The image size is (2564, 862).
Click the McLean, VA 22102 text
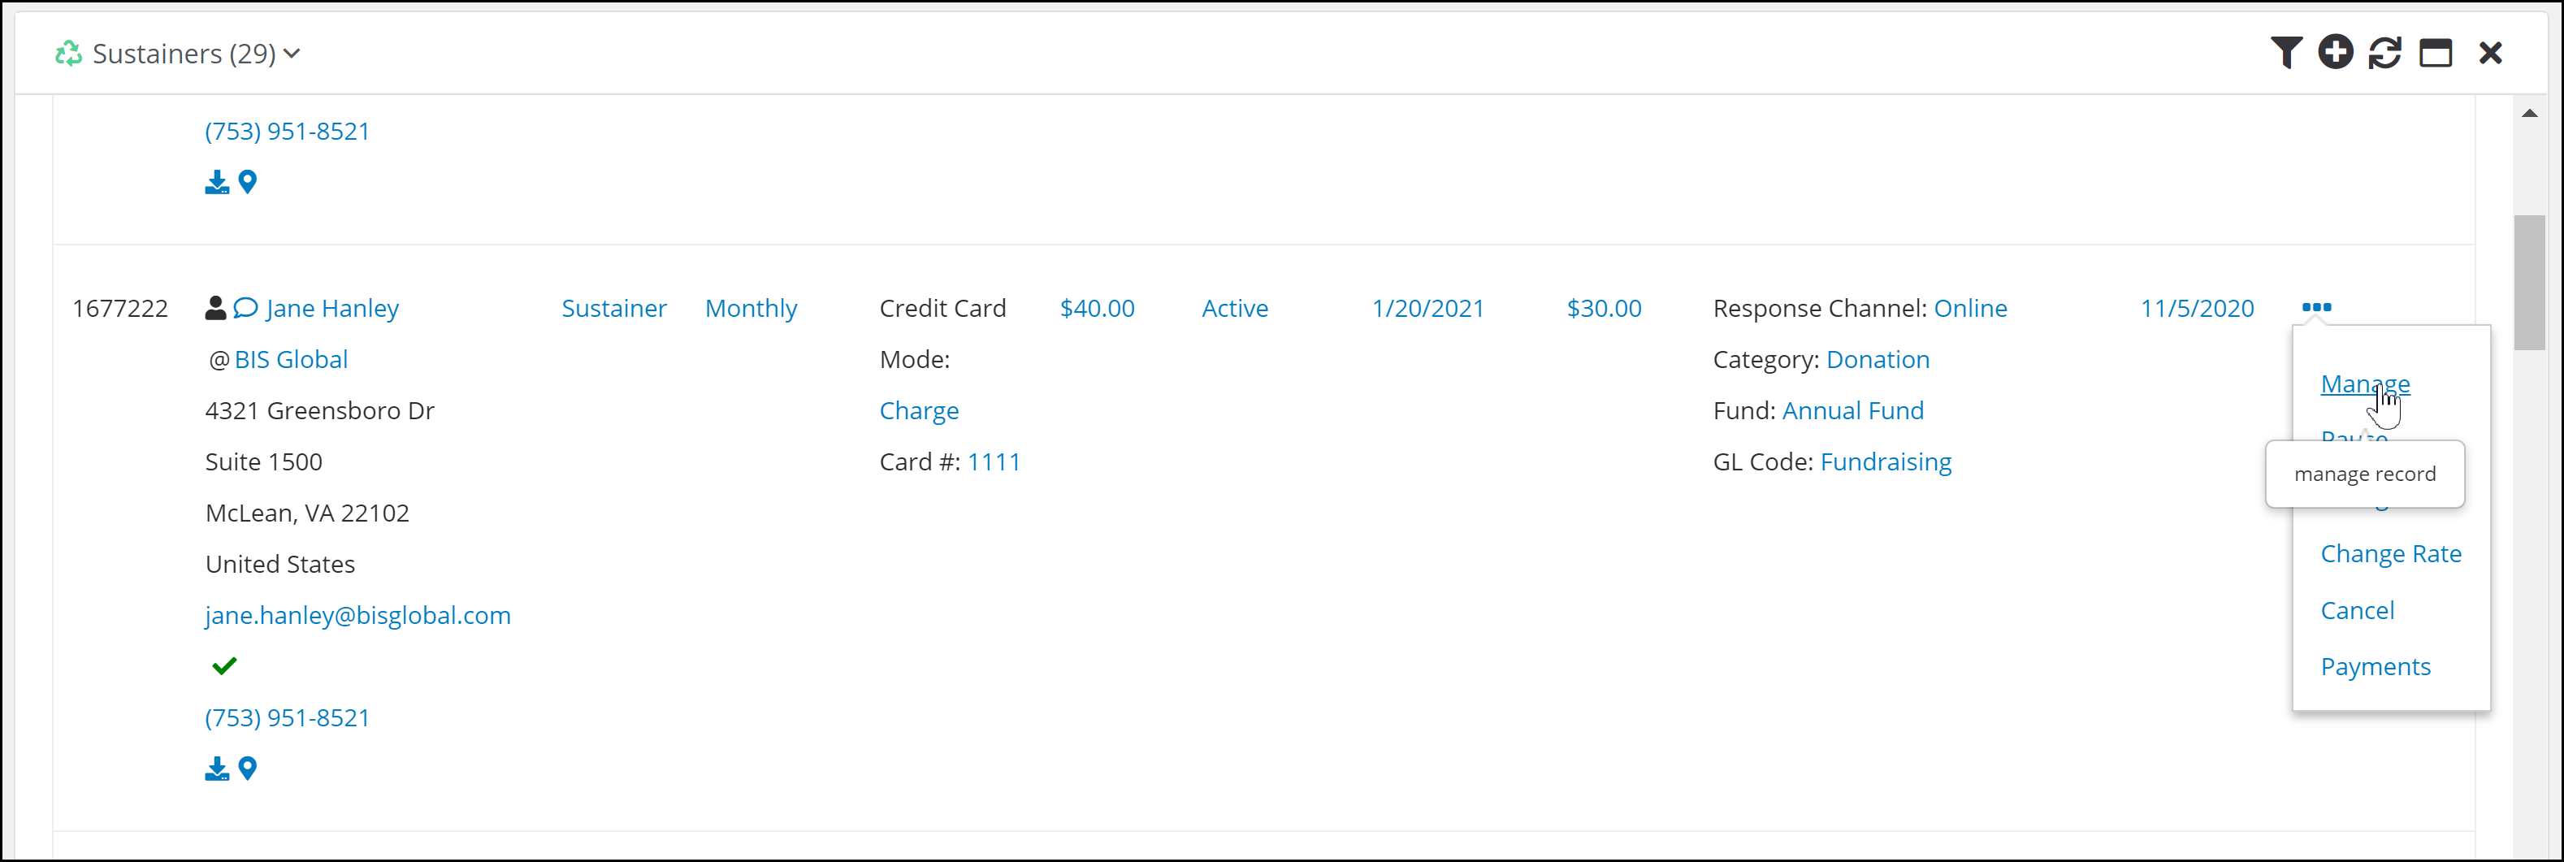(x=306, y=513)
